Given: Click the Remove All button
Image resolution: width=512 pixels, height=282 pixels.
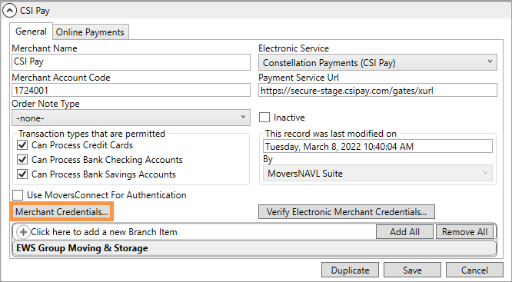Looking at the screenshot, I should click(464, 232).
